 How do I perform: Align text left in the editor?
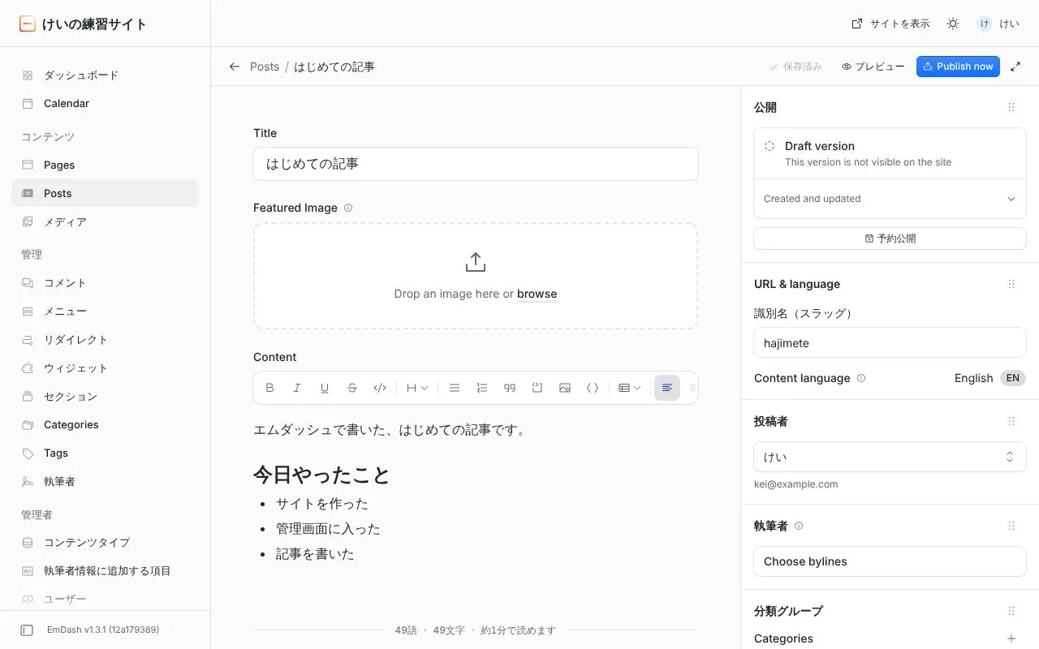(x=667, y=388)
